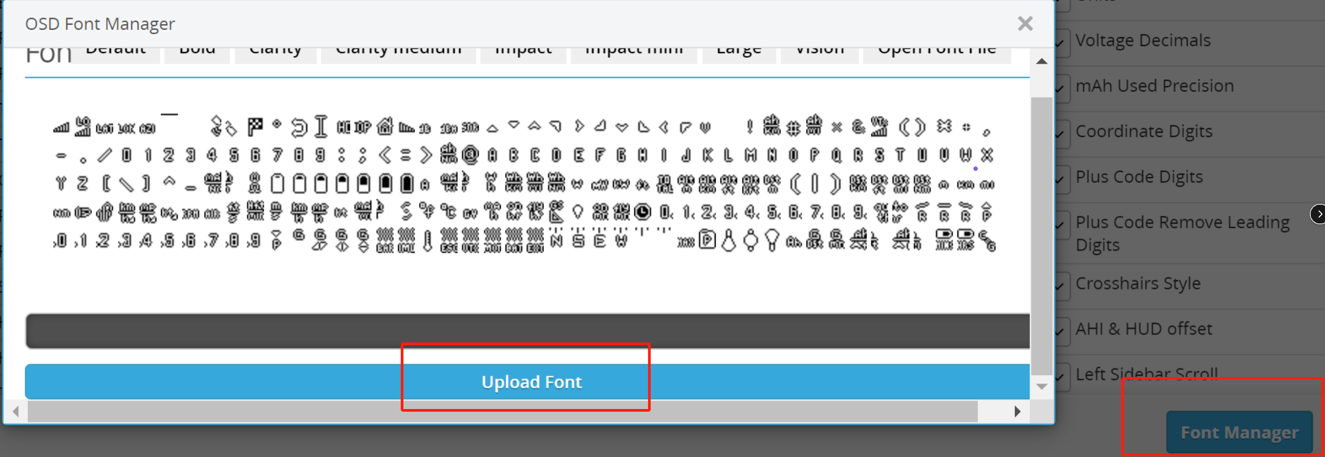Click the horizontal scroll left arrow
The image size is (1325, 457).
(16, 411)
